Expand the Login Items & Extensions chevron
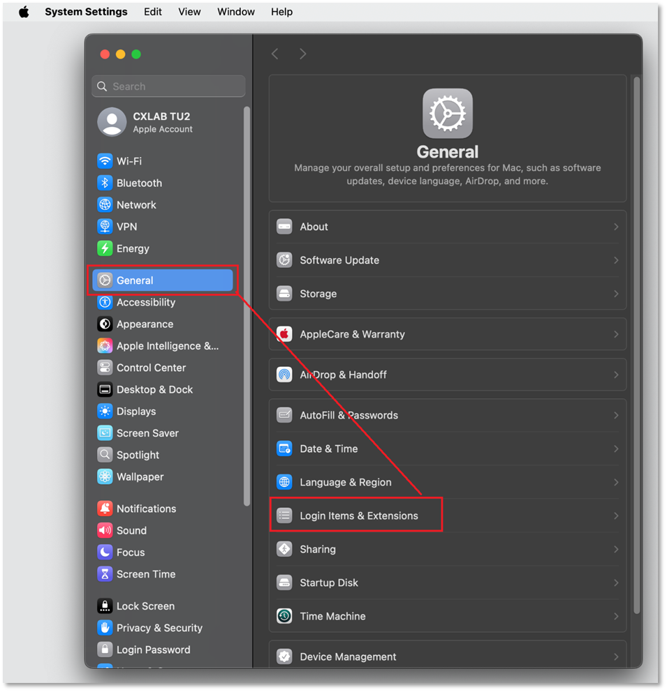 pyautogui.click(x=616, y=516)
